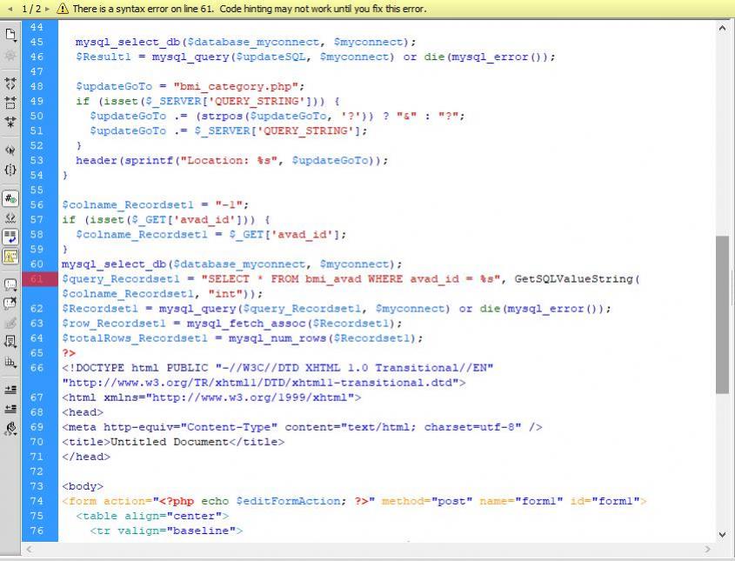Open the Recent Snippets menu icon

coord(10,342)
